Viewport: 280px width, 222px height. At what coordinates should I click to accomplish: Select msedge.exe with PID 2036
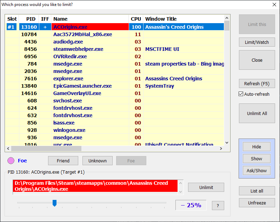(114, 71)
